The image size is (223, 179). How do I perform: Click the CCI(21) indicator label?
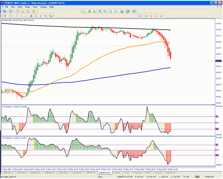[x=14, y=138]
